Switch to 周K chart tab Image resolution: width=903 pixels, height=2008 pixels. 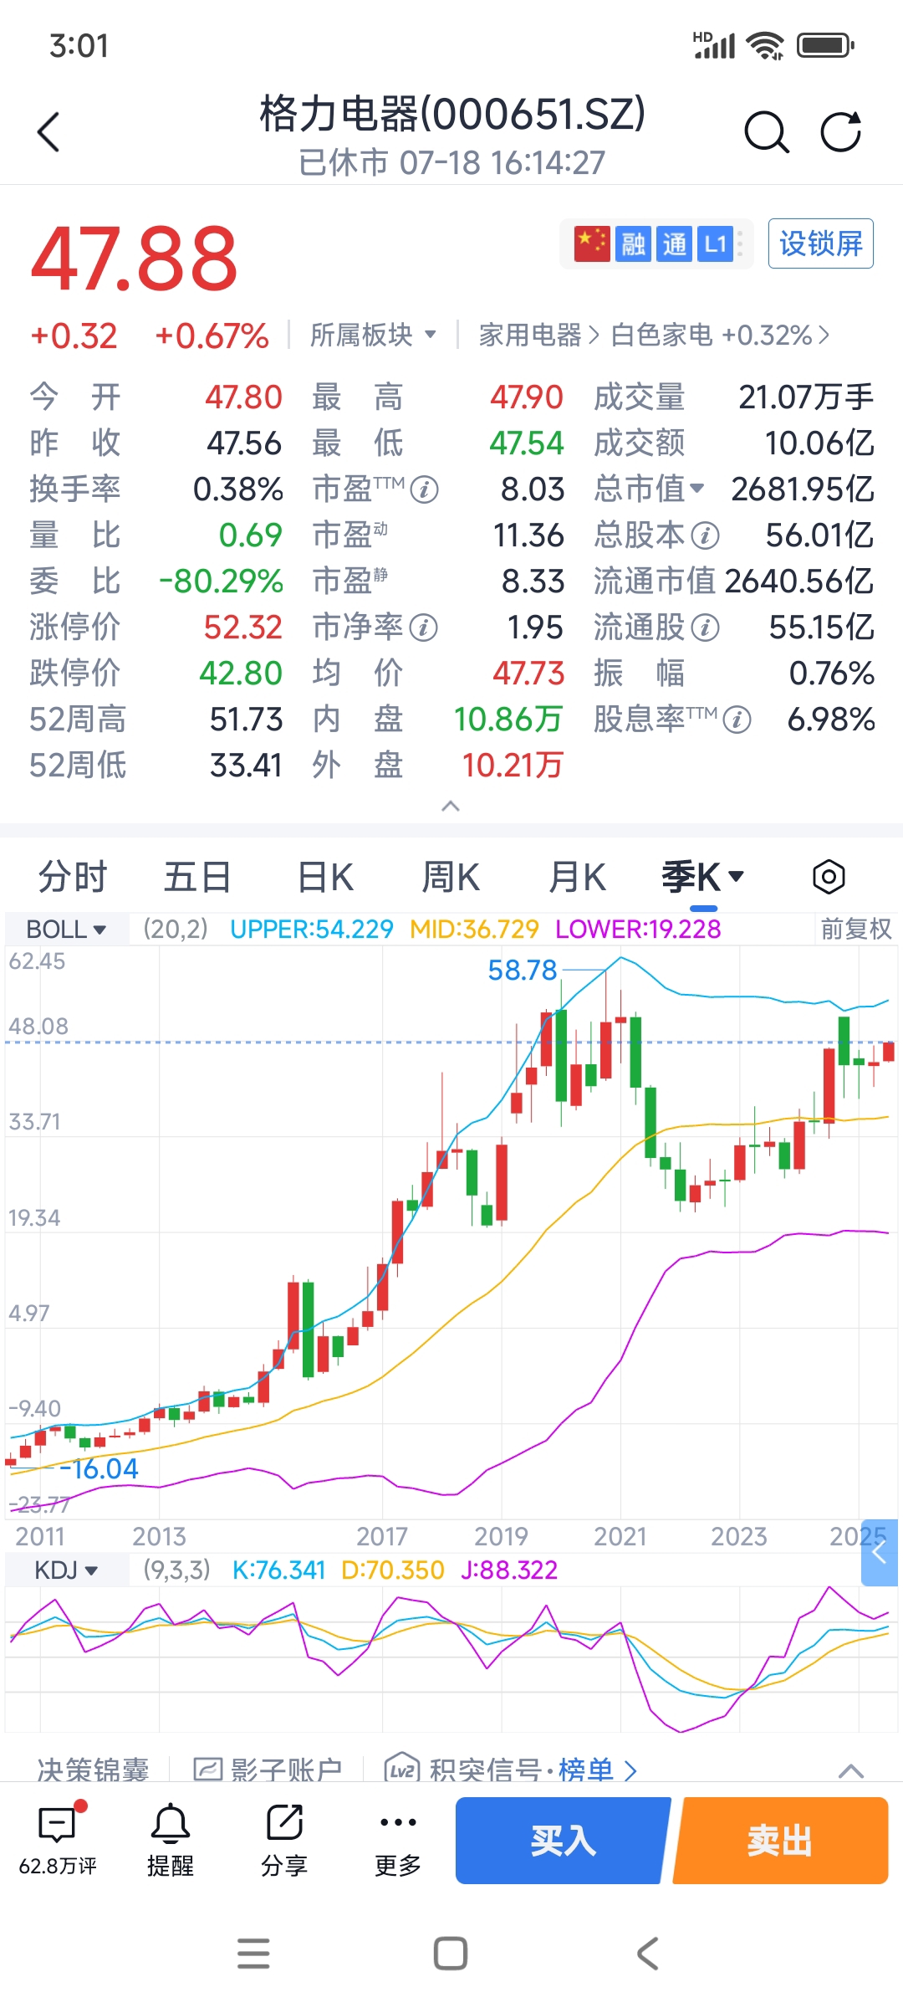[x=451, y=877]
